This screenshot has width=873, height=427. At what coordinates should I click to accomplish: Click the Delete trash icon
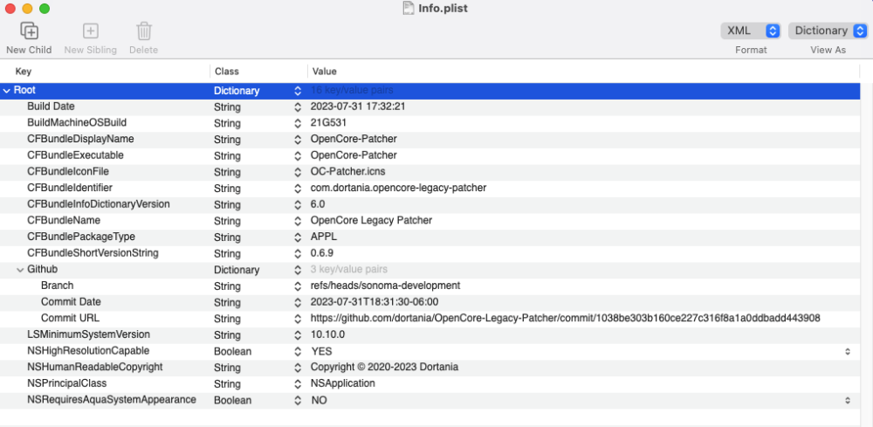coord(144,31)
